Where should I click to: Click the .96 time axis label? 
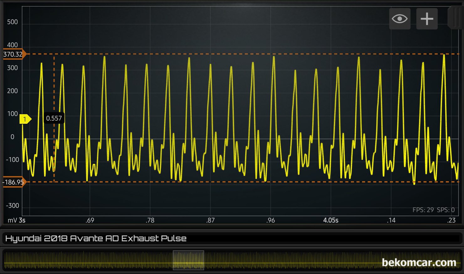271,220
